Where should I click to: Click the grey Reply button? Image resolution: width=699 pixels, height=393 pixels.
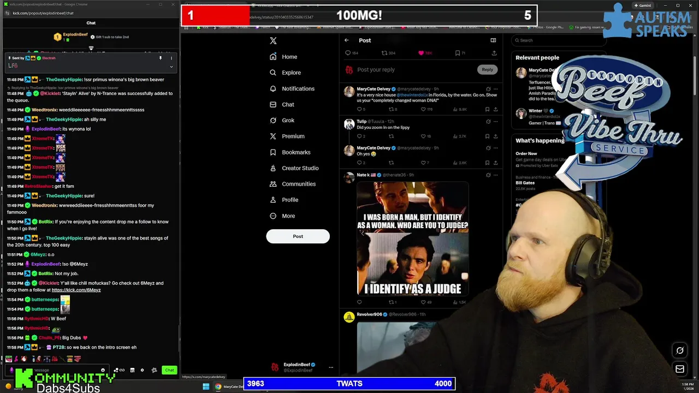[x=487, y=69]
